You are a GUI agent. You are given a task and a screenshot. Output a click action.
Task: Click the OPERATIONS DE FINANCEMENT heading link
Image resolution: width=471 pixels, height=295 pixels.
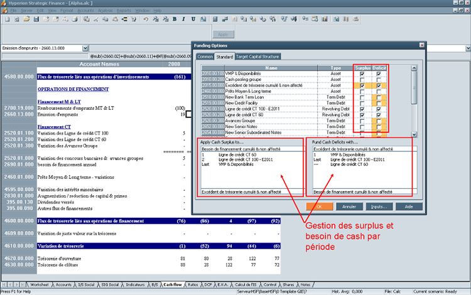[73, 89]
